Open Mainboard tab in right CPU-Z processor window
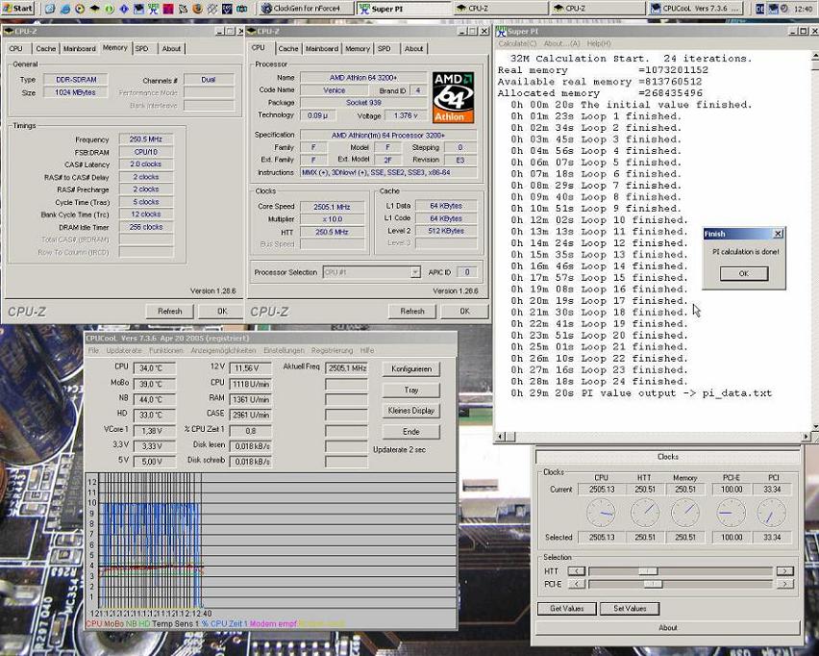The image size is (819, 656). click(322, 49)
